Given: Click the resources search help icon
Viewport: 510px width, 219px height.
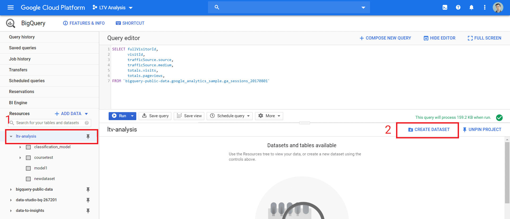Looking at the screenshot, I should (x=87, y=123).
